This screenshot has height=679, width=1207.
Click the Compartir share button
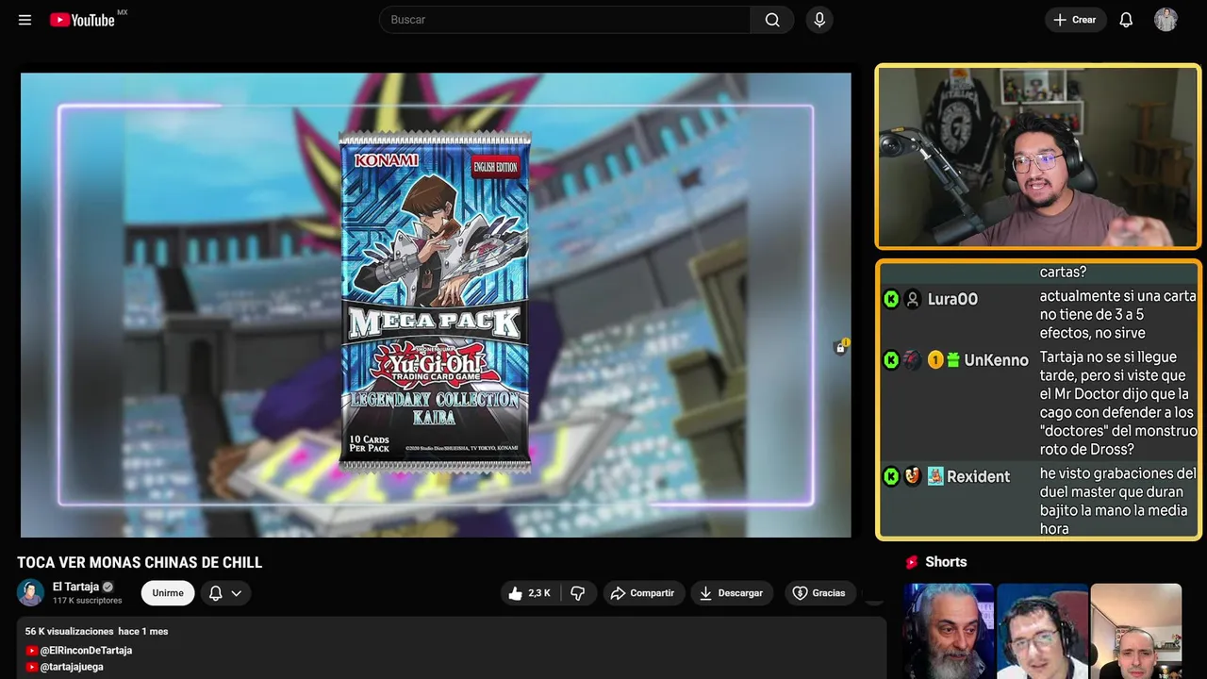[x=642, y=593]
